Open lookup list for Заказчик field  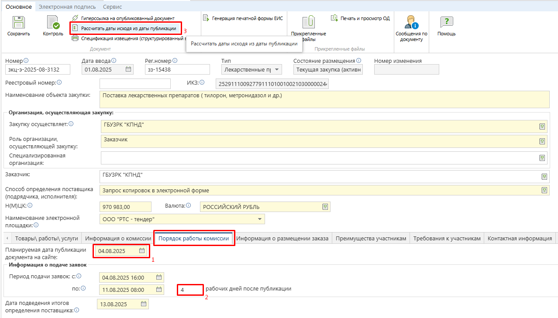[x=544, y=176]
